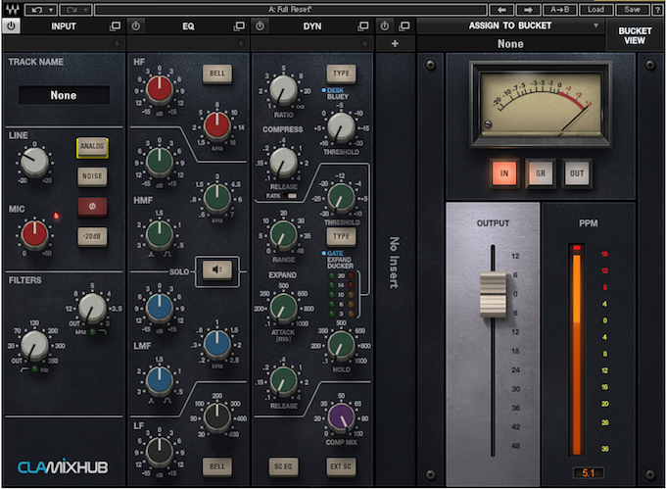Click the compressor THRESHOLD knob
This screenshot has width=666, height=489.
[341, 127]
